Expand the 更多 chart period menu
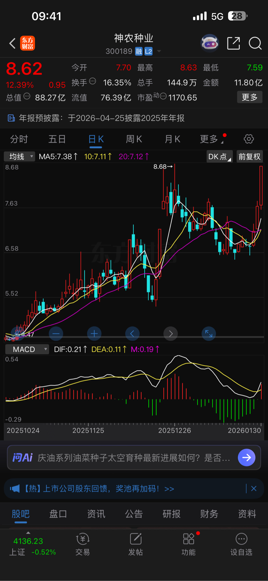The height and width of the screenshot is (581, 268). 211,139
